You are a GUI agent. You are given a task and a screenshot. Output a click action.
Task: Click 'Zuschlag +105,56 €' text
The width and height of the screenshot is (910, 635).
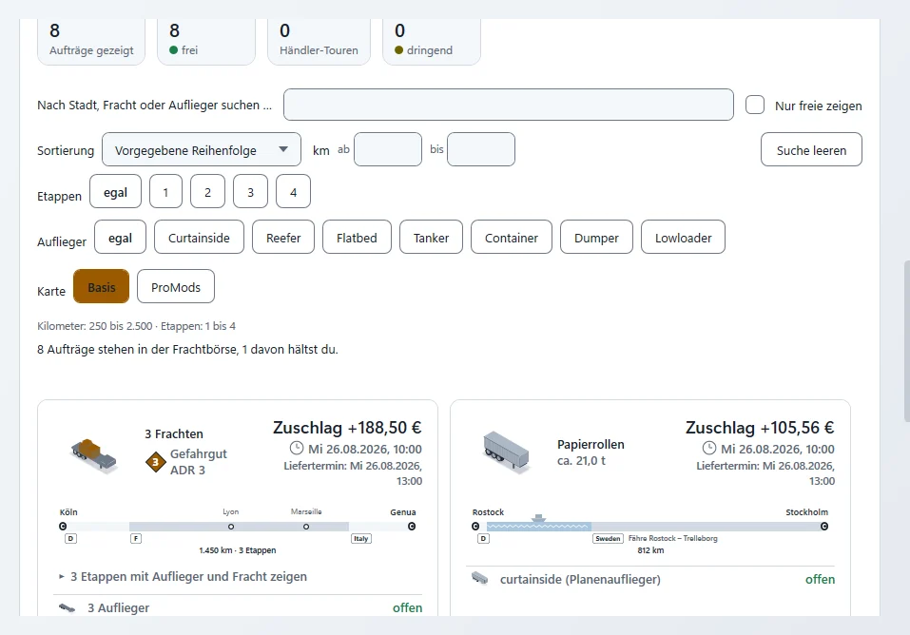760,428
